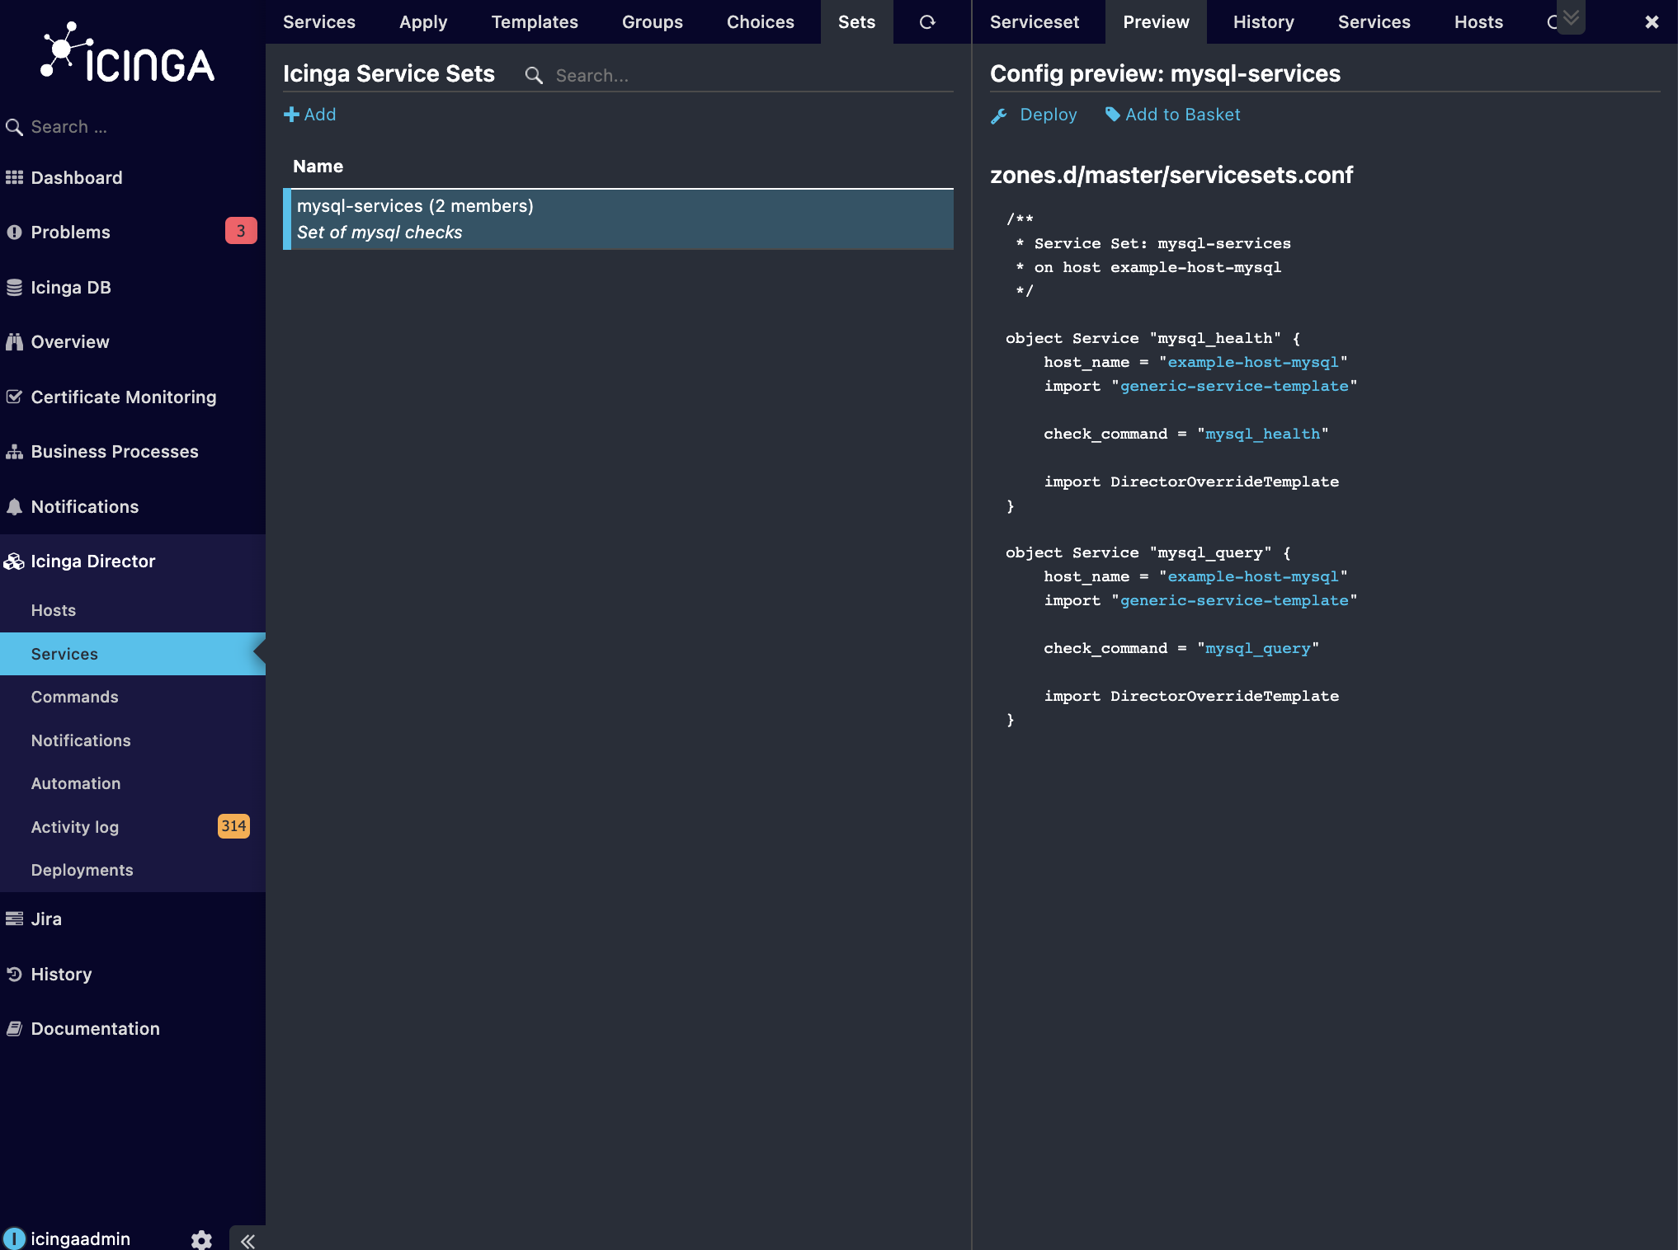Click the Icinga Director cubes icon
Viewport: 1678px width, 1250px height.
tap(14, 562)
